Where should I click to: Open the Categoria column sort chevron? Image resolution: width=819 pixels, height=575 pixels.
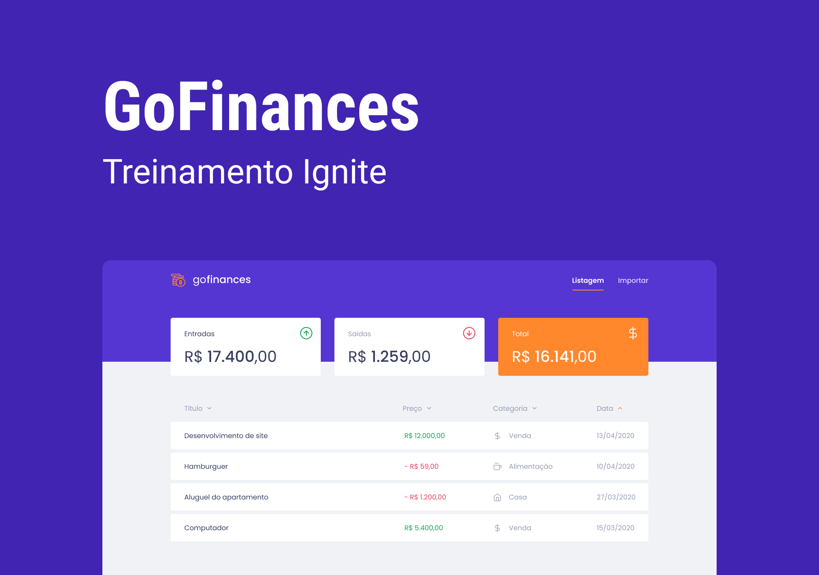[x=534, y=409]
